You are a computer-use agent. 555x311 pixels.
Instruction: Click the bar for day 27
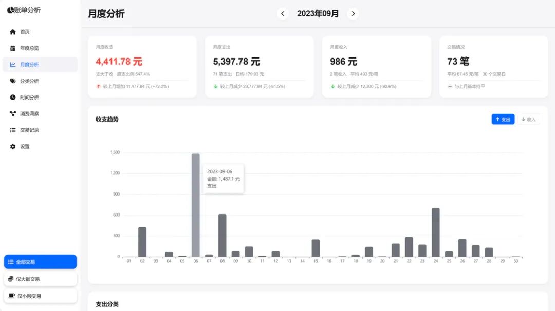(x=476, y=251)
